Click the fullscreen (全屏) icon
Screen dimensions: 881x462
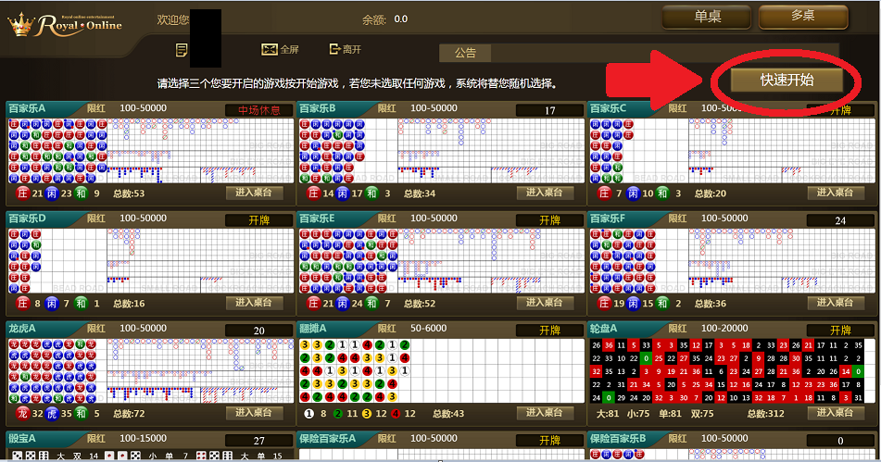coord(270,50)
